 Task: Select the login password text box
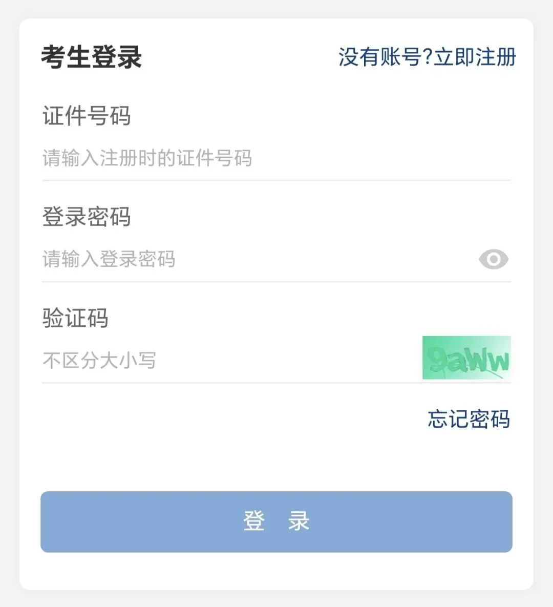(258, 259)
